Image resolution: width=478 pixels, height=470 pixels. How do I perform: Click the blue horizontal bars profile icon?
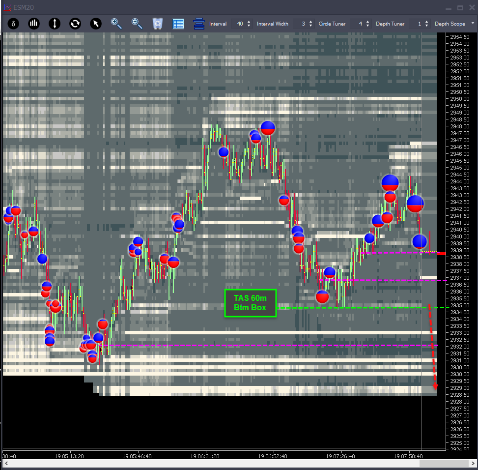coord(199,24)
